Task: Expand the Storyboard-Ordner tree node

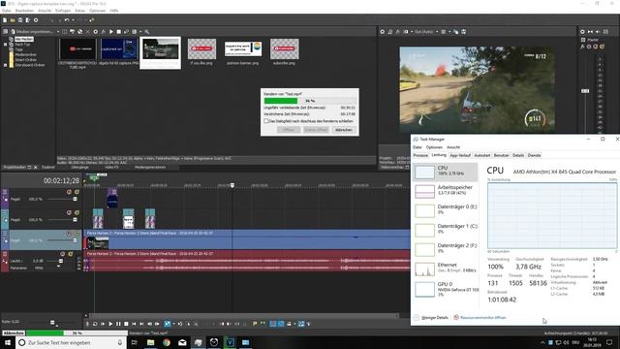Action: 6,65
